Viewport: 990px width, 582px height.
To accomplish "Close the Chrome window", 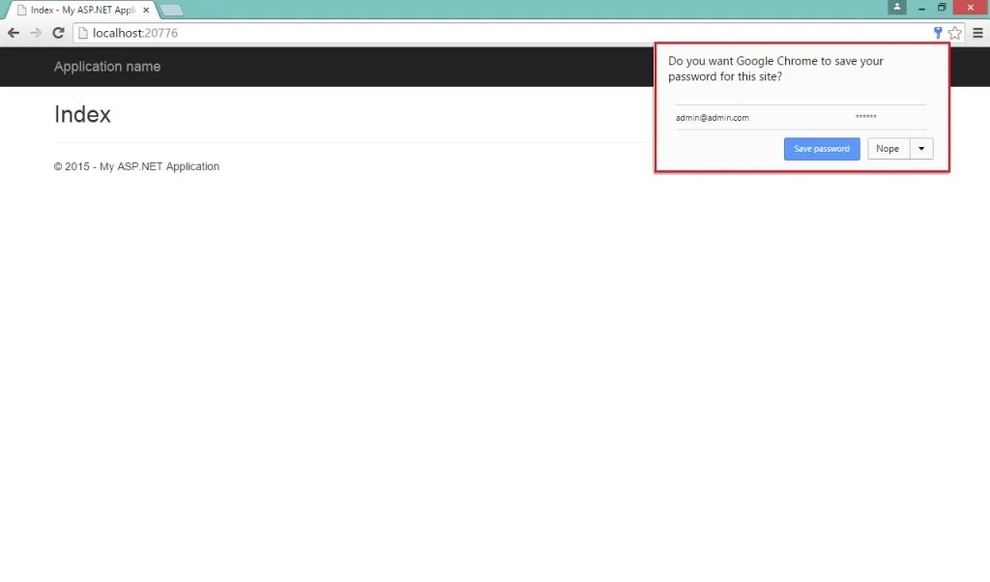I will 971,8.
